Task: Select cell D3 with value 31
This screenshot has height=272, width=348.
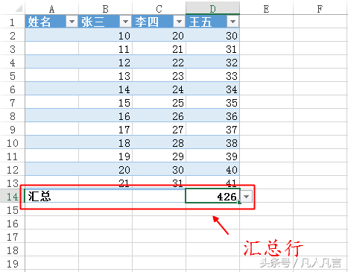Action: 212,49
